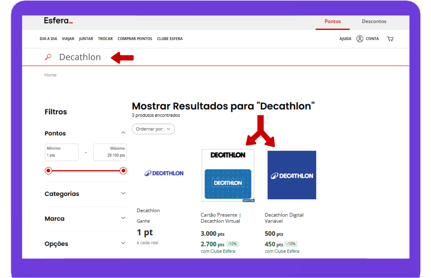Open the Cartão Presente Decathlon Virtual image

228,175
